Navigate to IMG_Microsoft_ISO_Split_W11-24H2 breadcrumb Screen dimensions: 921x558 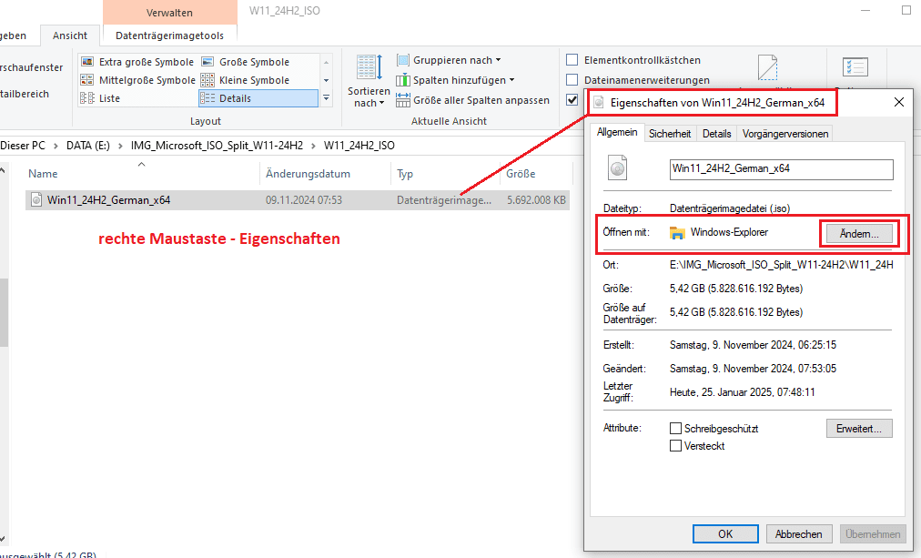(x=217, y=145)
